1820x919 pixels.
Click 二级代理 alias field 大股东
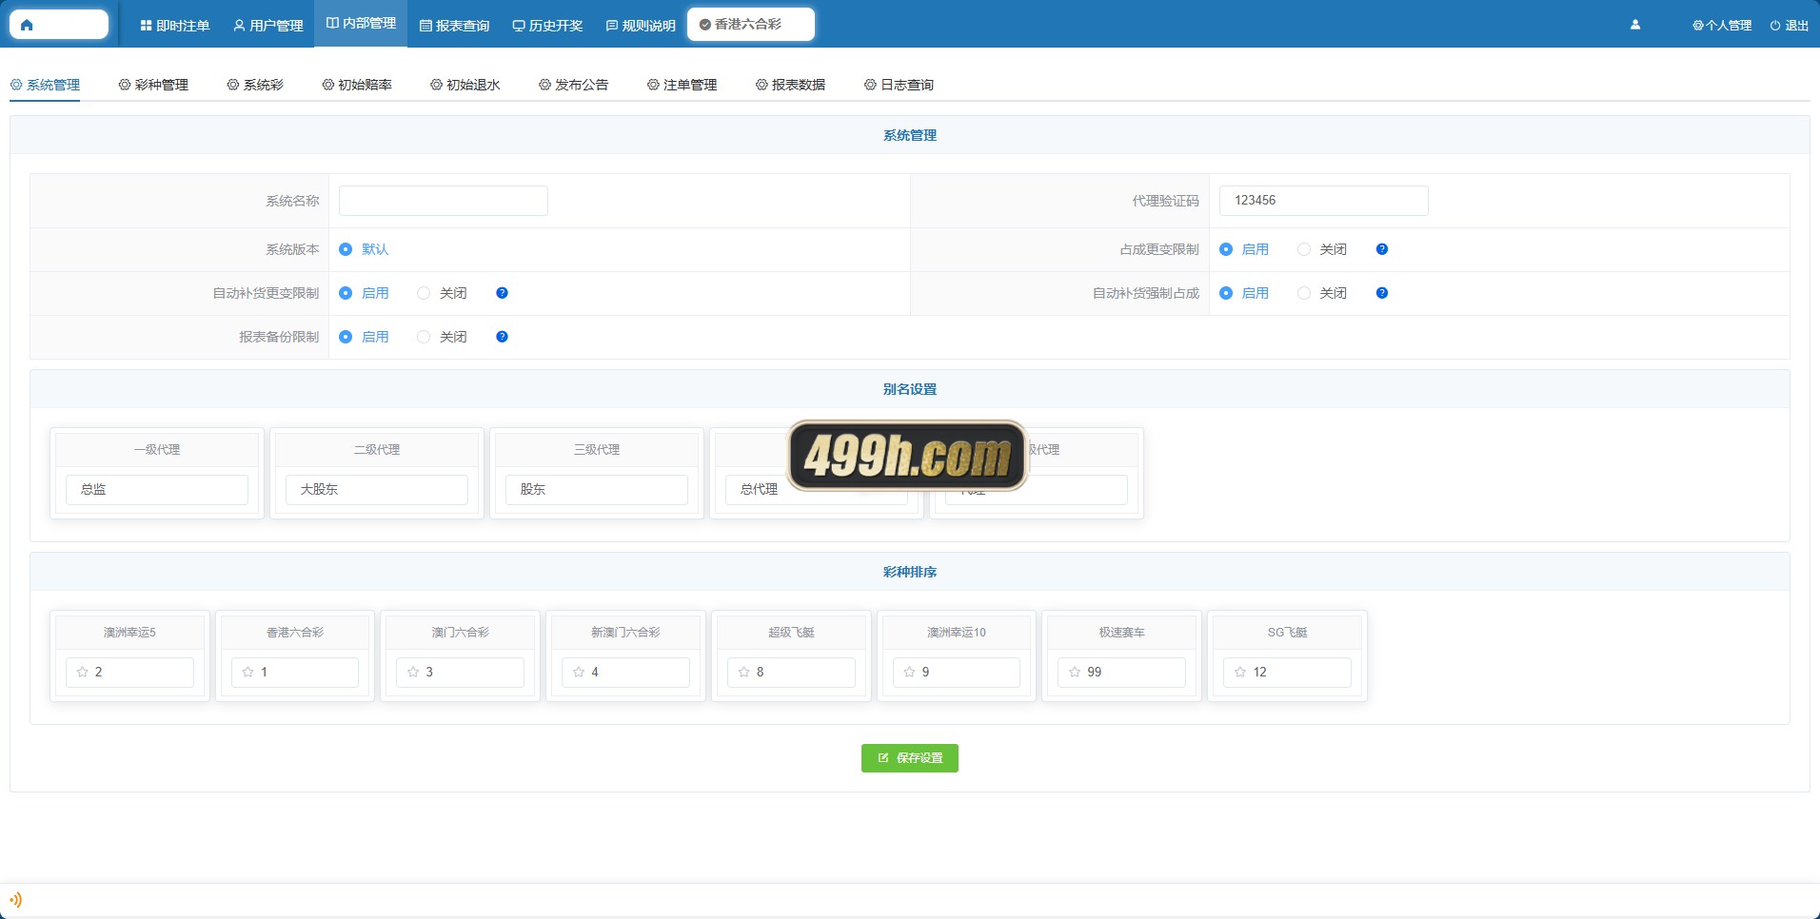click(x=377, y=490)
